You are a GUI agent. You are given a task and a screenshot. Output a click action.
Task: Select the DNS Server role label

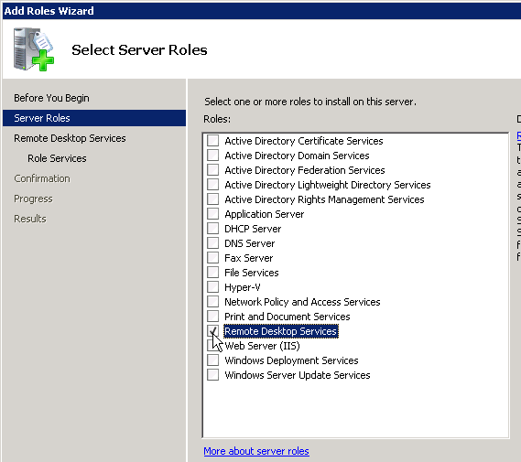250,243
